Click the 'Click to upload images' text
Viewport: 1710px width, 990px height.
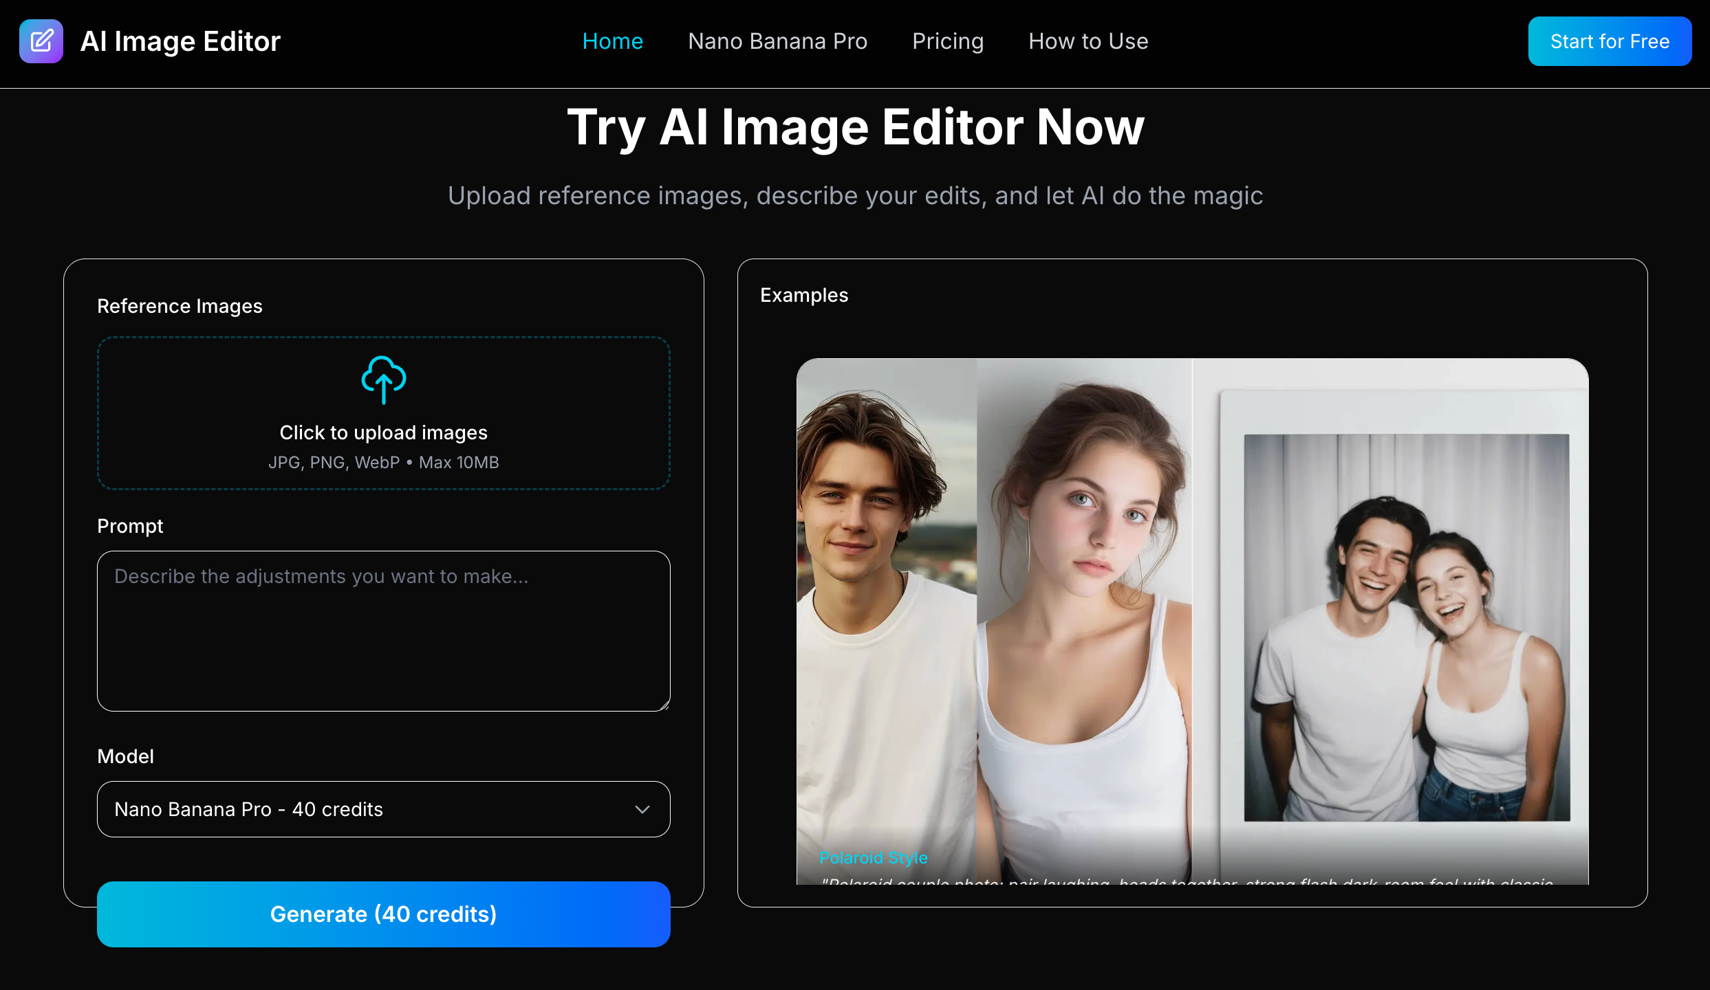coord(383,432)
